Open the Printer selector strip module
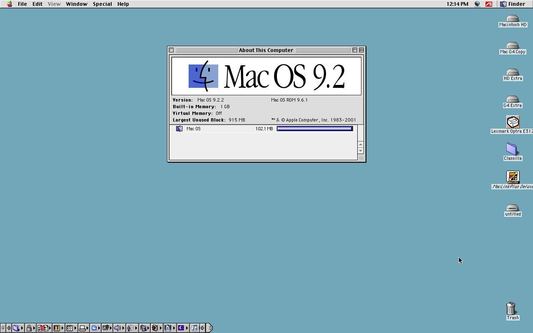The height and width of the screenshot is (333, 533). tap(84, 328)
